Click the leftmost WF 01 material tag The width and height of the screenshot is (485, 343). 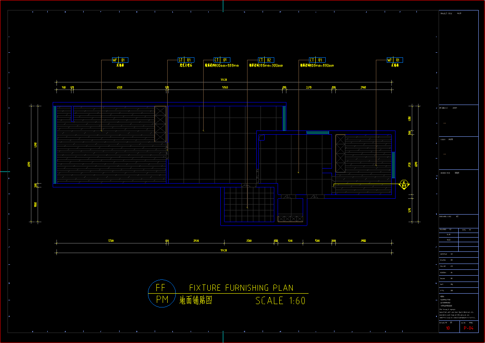click(120, 60)
